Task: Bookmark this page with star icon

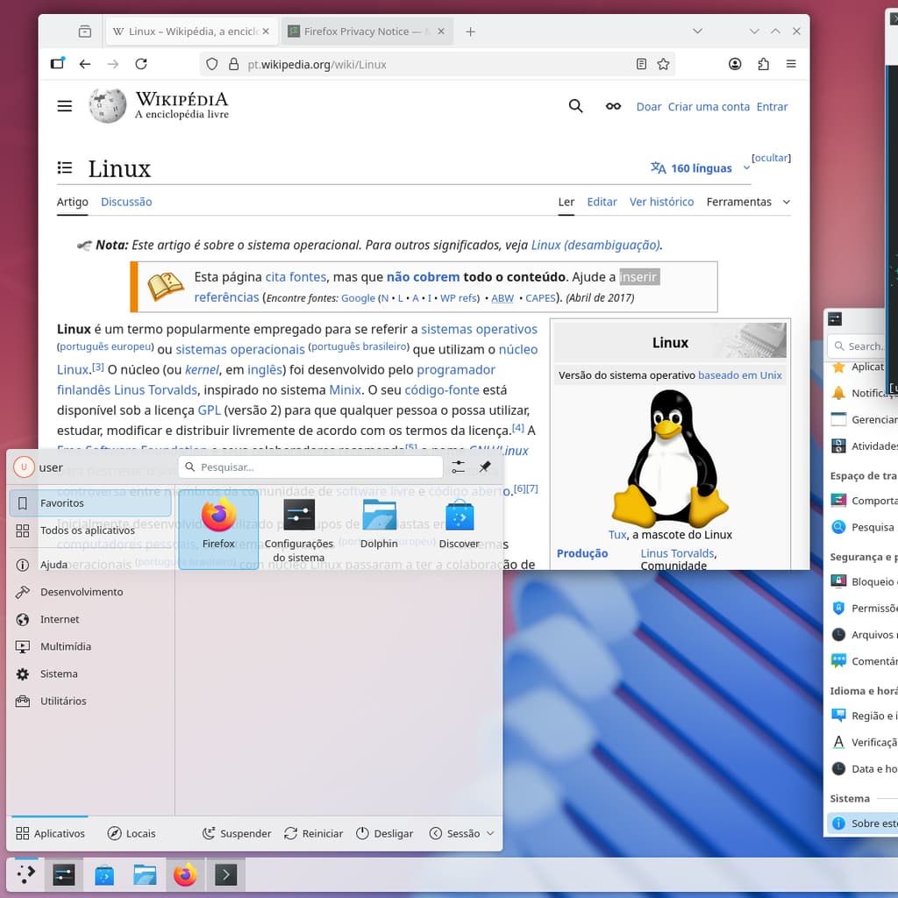Action: [x=663, y=64]
